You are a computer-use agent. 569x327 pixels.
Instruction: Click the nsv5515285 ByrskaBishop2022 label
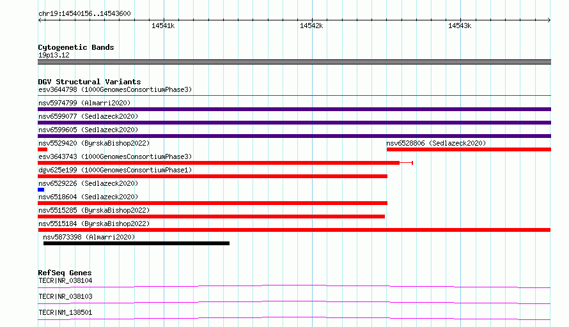pyautogui.click(x=94, y=210)
